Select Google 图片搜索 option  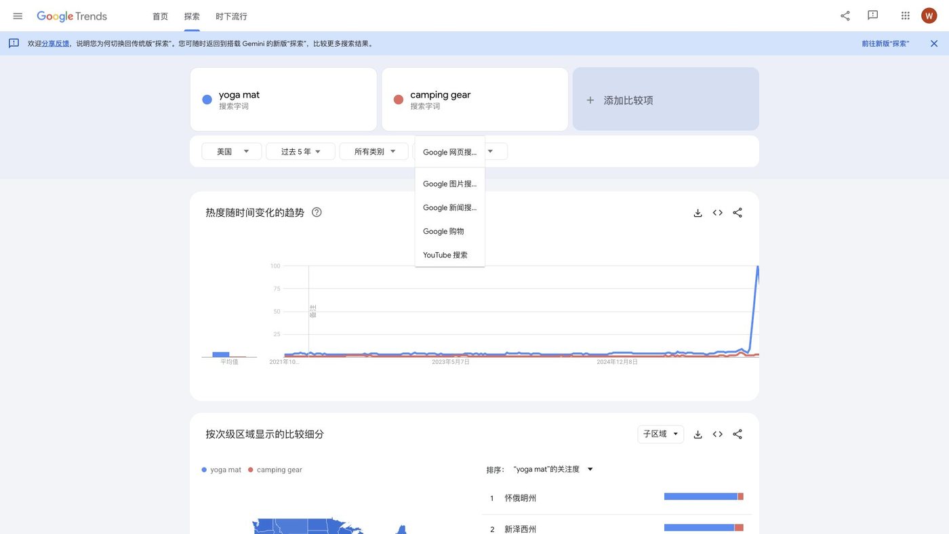pyautogui.click(x=450, y=184)
